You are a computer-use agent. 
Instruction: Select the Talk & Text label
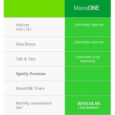coord(26,59)
